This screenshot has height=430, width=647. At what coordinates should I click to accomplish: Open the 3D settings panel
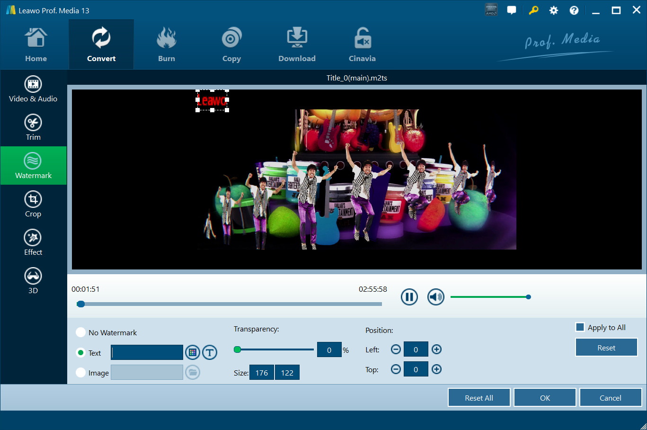(33, 281)
